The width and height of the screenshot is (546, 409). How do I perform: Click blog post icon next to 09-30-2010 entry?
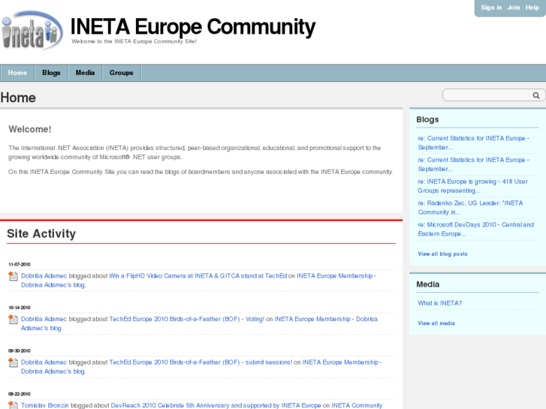(14, 362)
